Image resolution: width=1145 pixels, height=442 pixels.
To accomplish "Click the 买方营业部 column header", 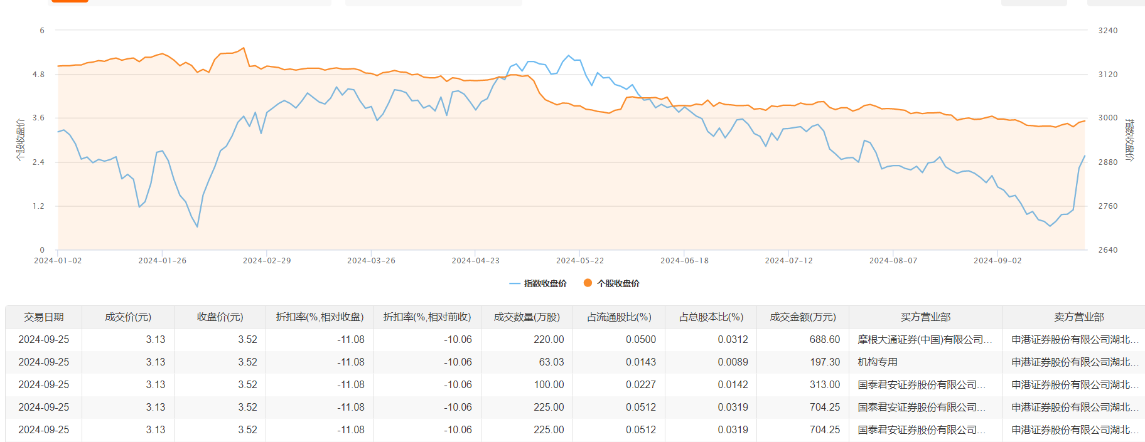I will pos(925,317).
